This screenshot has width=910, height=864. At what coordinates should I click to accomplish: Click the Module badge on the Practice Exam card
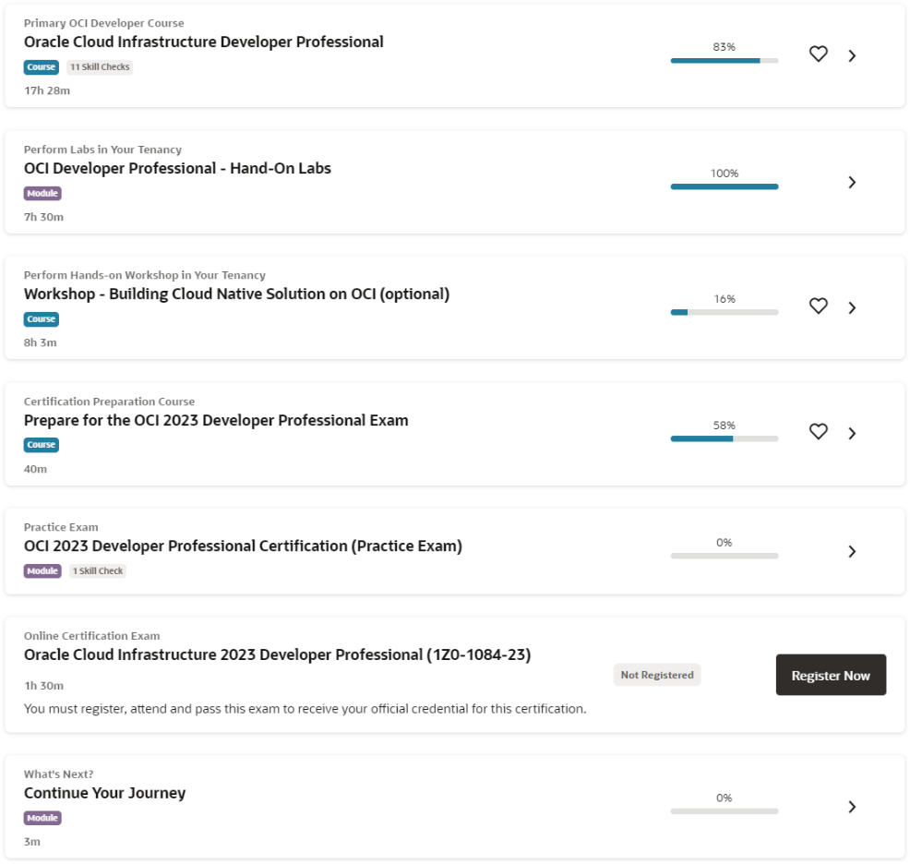(x=42, y=570)
